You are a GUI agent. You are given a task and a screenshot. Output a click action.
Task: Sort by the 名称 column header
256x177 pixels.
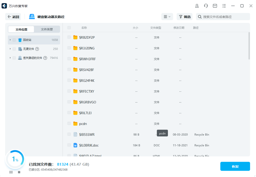[84, 28]
